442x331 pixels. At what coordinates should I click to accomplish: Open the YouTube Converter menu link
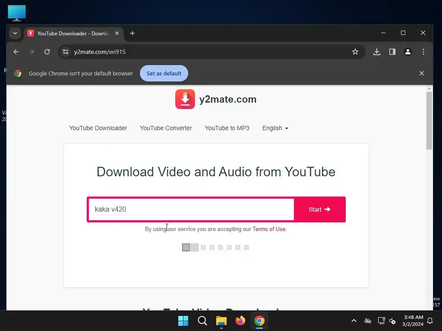(x=166, y=128)
